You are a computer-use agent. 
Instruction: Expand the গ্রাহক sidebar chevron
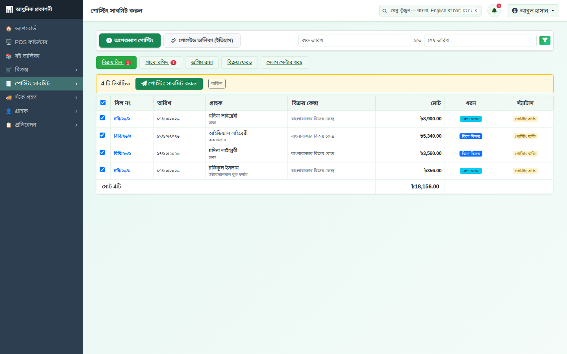(76, 111)
